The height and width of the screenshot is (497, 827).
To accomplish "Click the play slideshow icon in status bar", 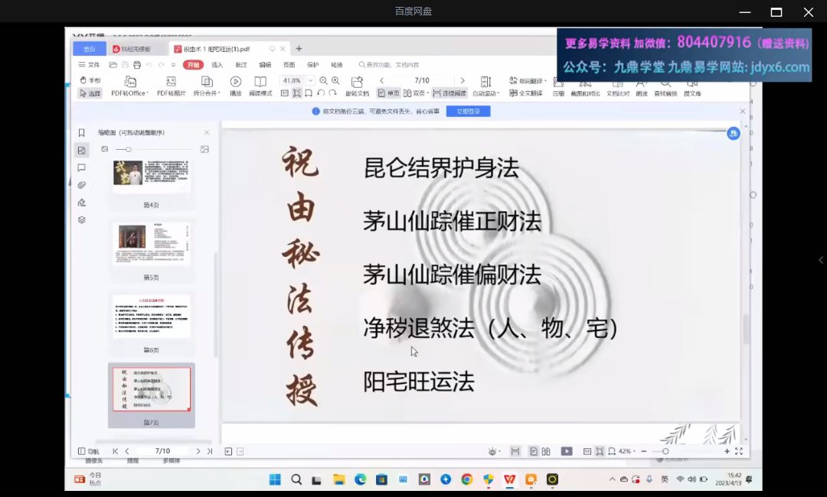I will coord(567,451).
